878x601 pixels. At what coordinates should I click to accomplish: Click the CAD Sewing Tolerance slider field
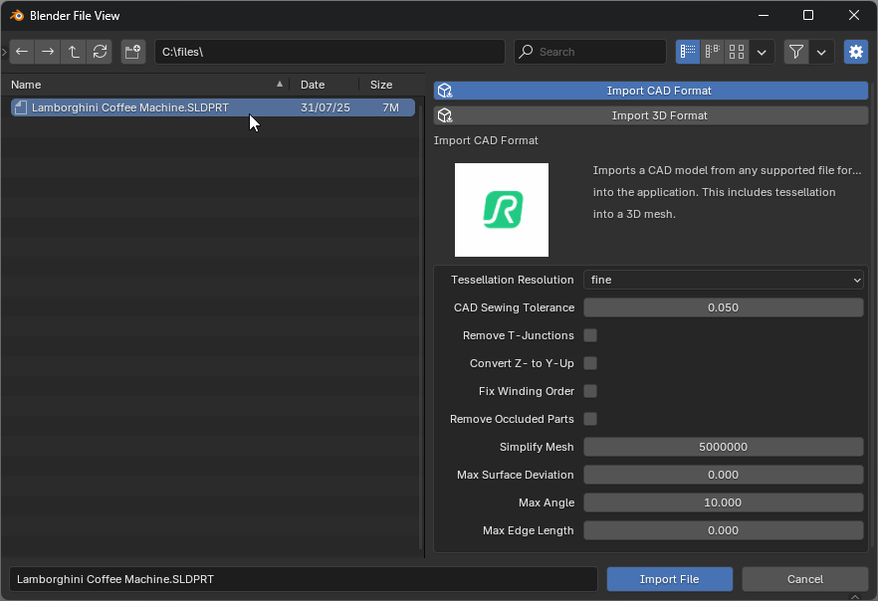[723, 307]
